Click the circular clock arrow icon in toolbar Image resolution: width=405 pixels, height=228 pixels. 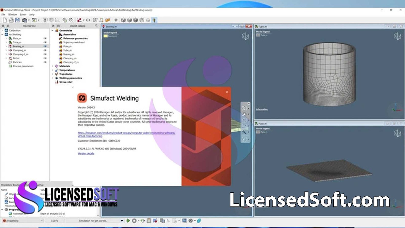tap(71, 20)
